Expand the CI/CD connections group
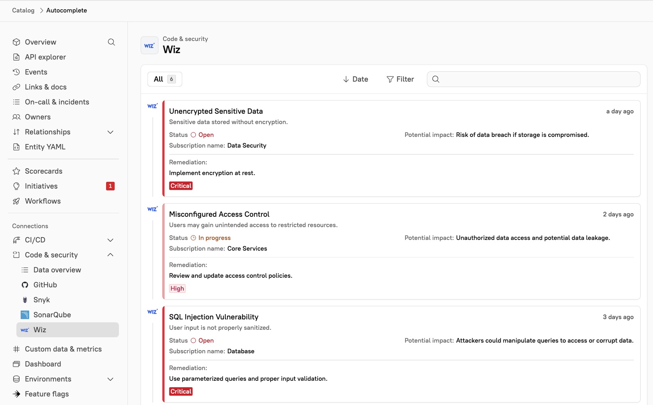Screen dimensions: 653x405 click(x=110, y=240)
